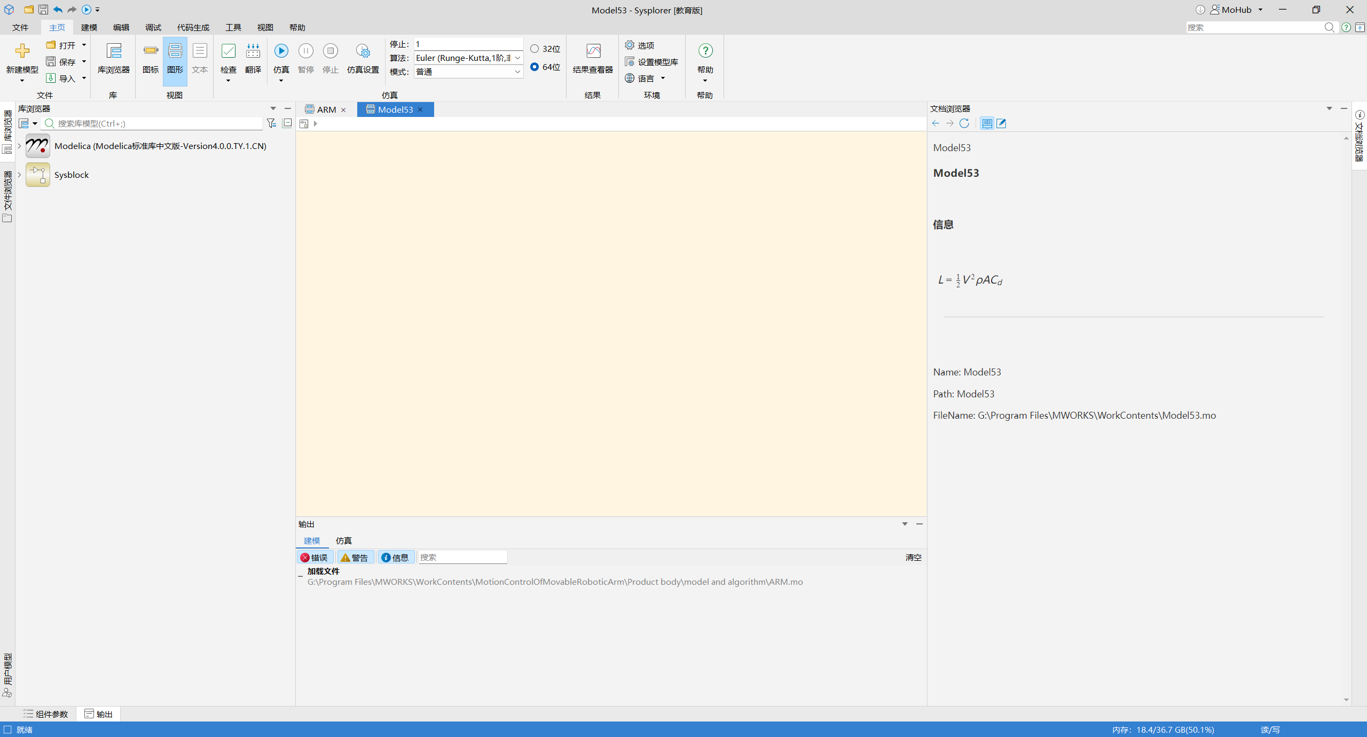
Task: Open the 用户模型 side panel tab
Action: click(x=7, y=675)
